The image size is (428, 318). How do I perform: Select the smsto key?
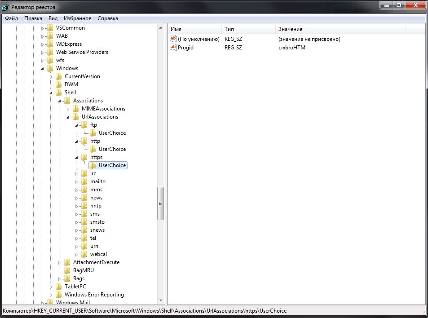97,222
